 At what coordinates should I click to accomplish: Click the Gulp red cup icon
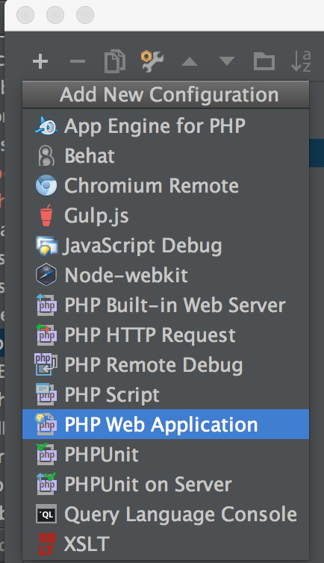click(46, 216)
